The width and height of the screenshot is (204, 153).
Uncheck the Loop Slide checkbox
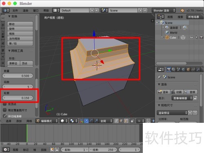point(5,116)
